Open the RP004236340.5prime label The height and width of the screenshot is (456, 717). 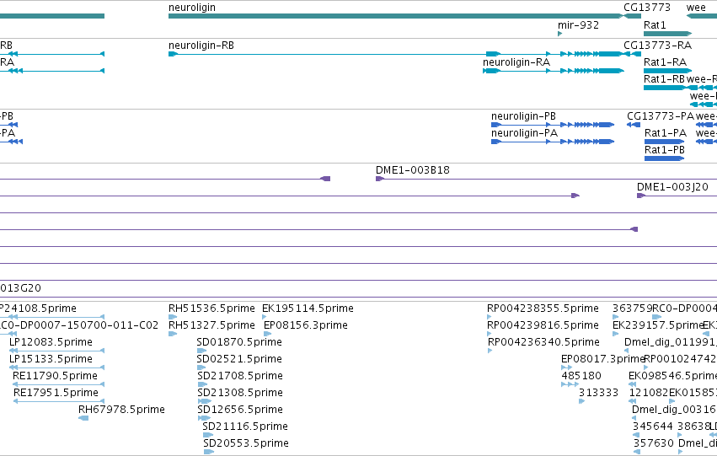543,342
